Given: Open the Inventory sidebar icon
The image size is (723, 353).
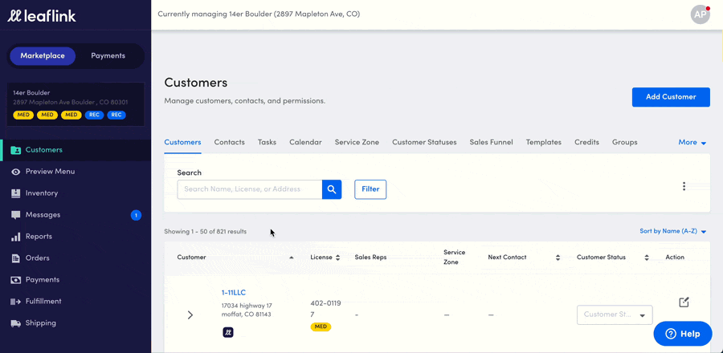Looking at the screenshot, I should click(16, 193).
